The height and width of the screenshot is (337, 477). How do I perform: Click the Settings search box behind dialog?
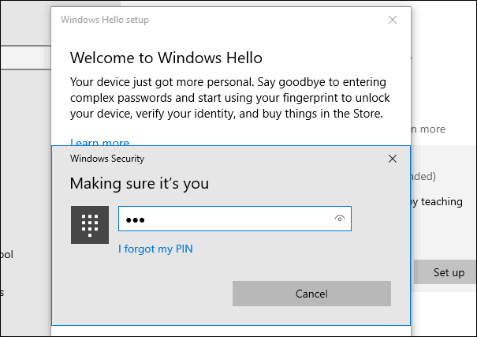(25, 58)
